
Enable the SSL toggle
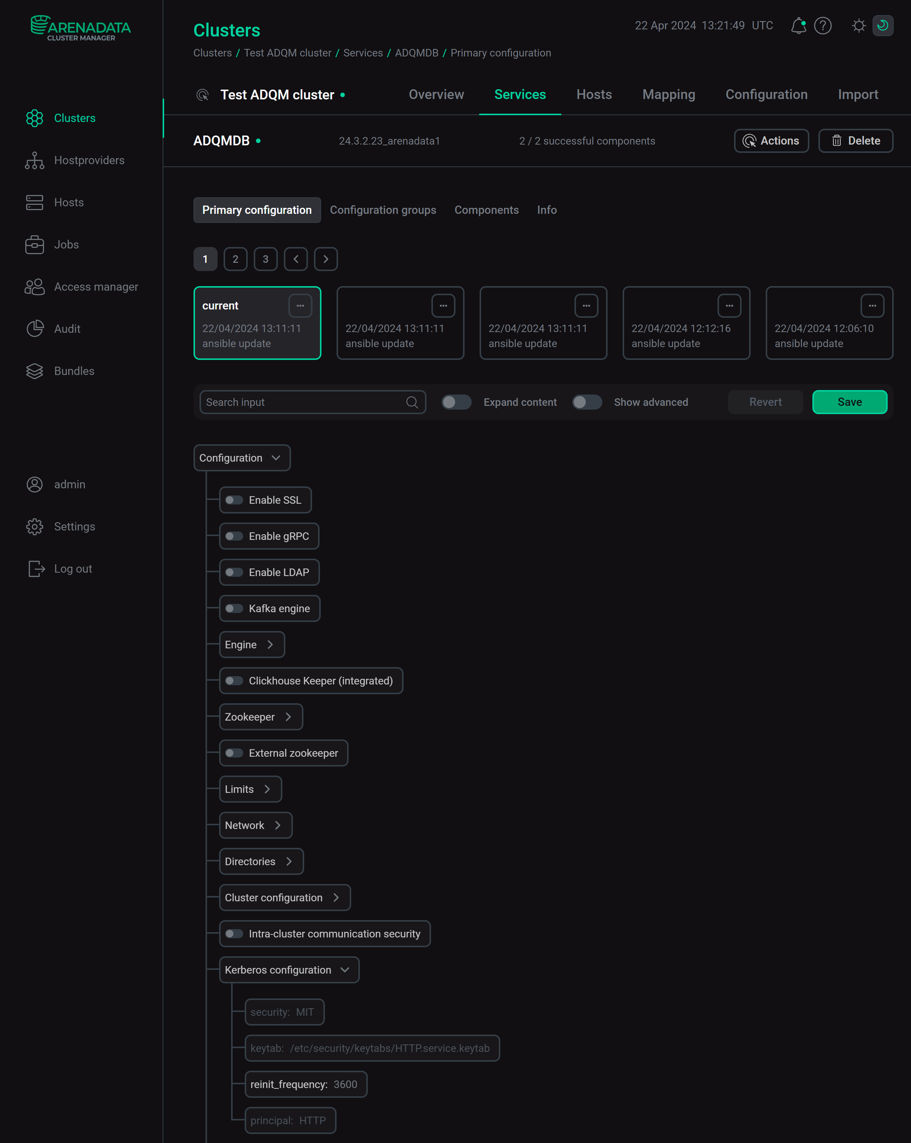point(234,500)
